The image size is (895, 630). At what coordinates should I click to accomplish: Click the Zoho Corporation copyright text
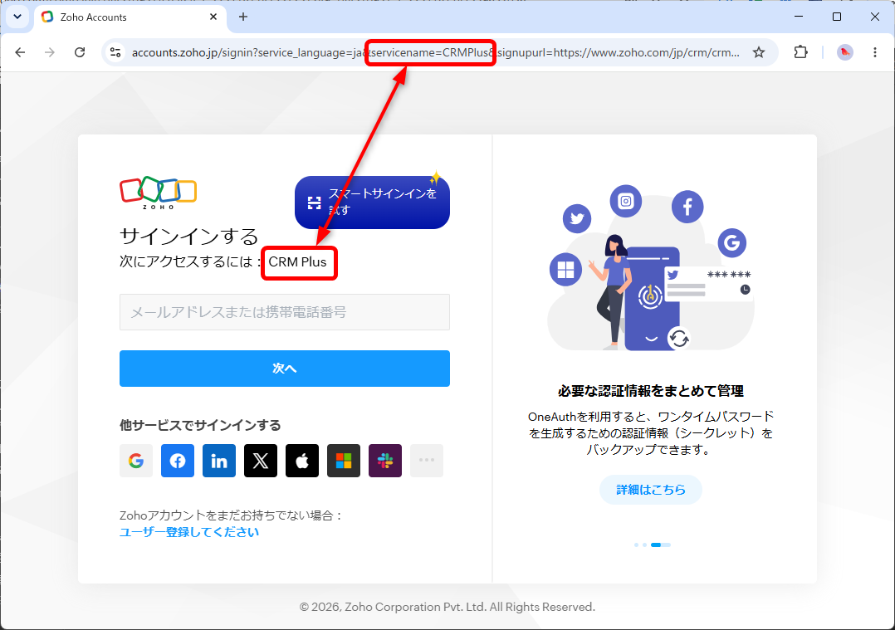click(447, 607)
